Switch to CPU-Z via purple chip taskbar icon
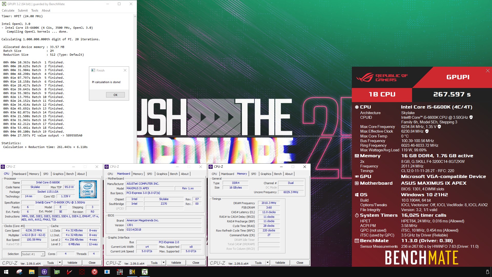492x277 pixels. (x=44, y=272)
